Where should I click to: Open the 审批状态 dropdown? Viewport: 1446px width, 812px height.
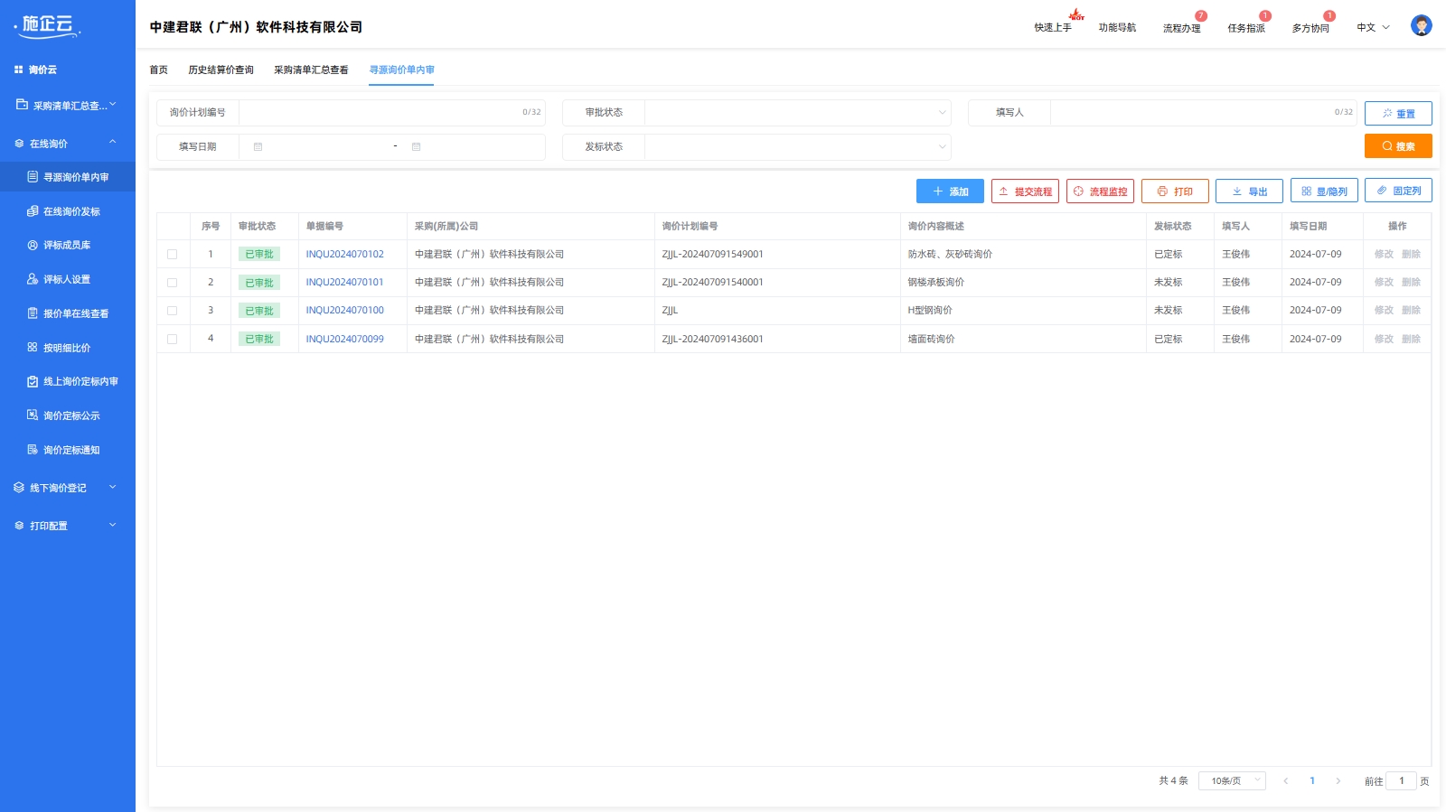pos(797,113)
